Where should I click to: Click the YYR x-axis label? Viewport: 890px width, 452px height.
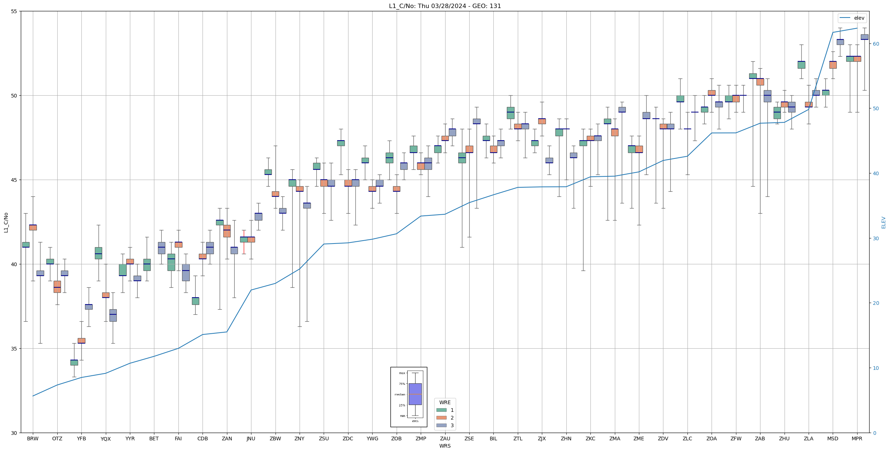pyautogui.click(x=130, y=438)
